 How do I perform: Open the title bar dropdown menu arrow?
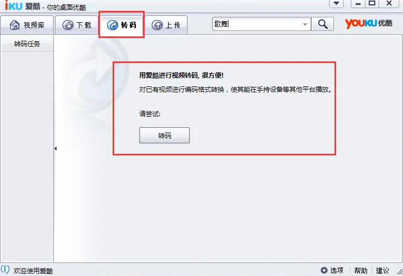336,3
